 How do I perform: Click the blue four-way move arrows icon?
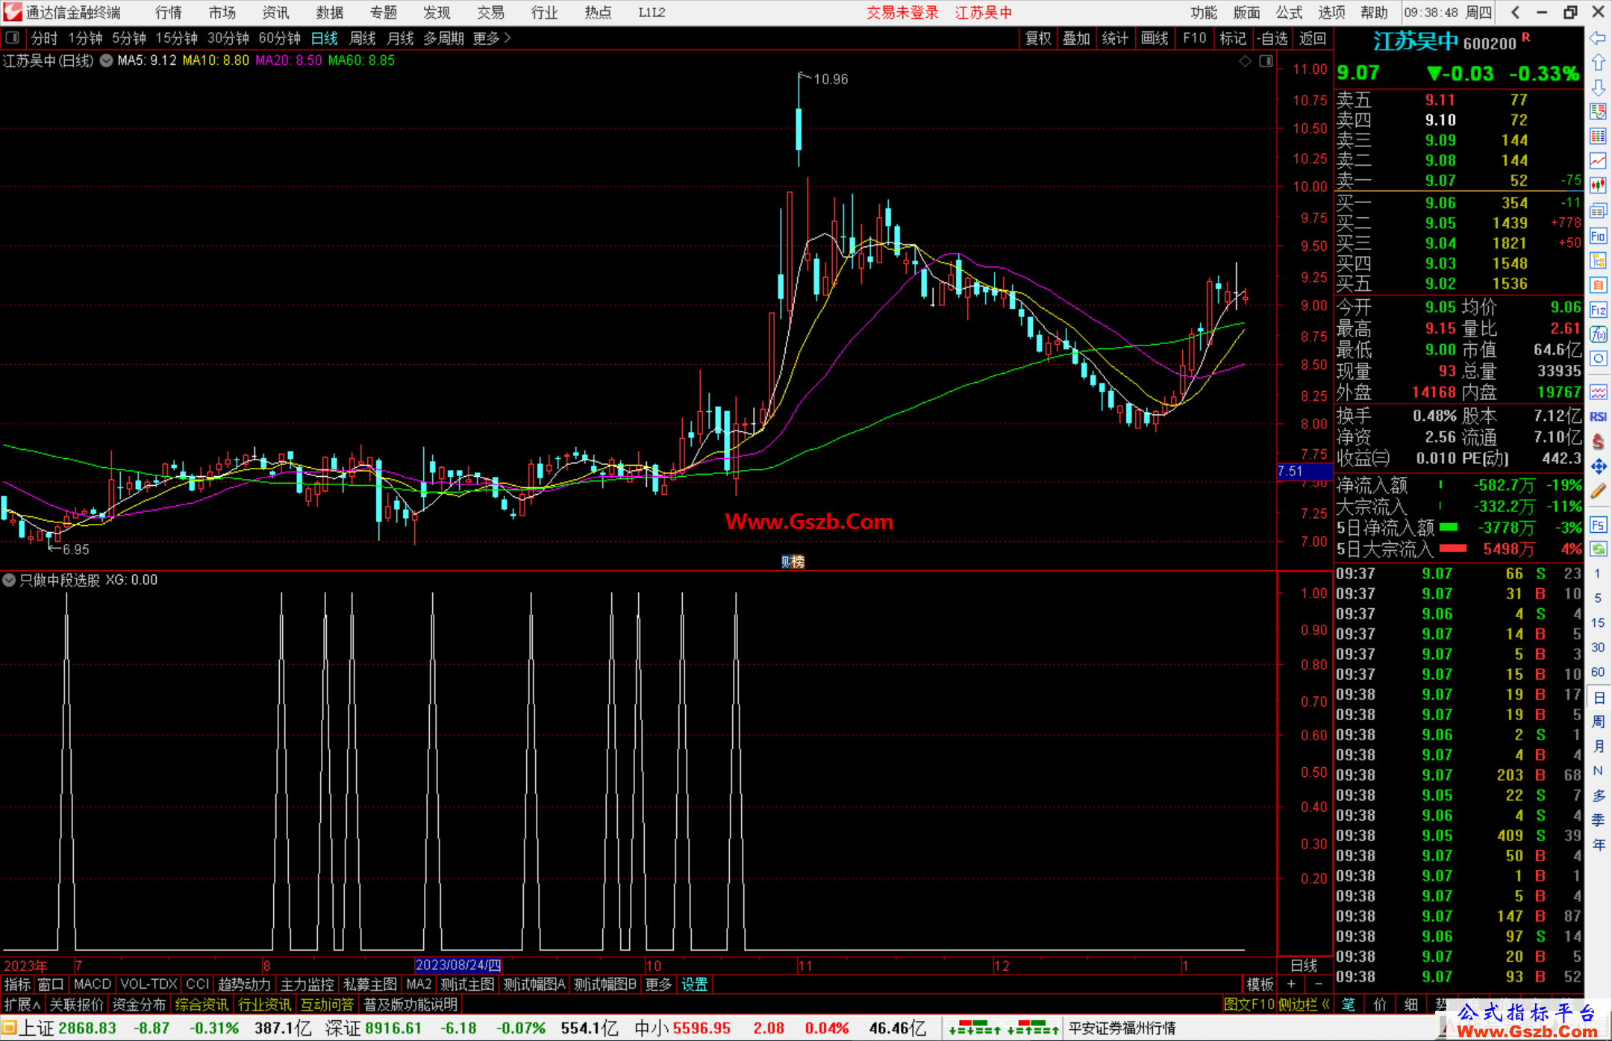click(x=1598, y=466)
